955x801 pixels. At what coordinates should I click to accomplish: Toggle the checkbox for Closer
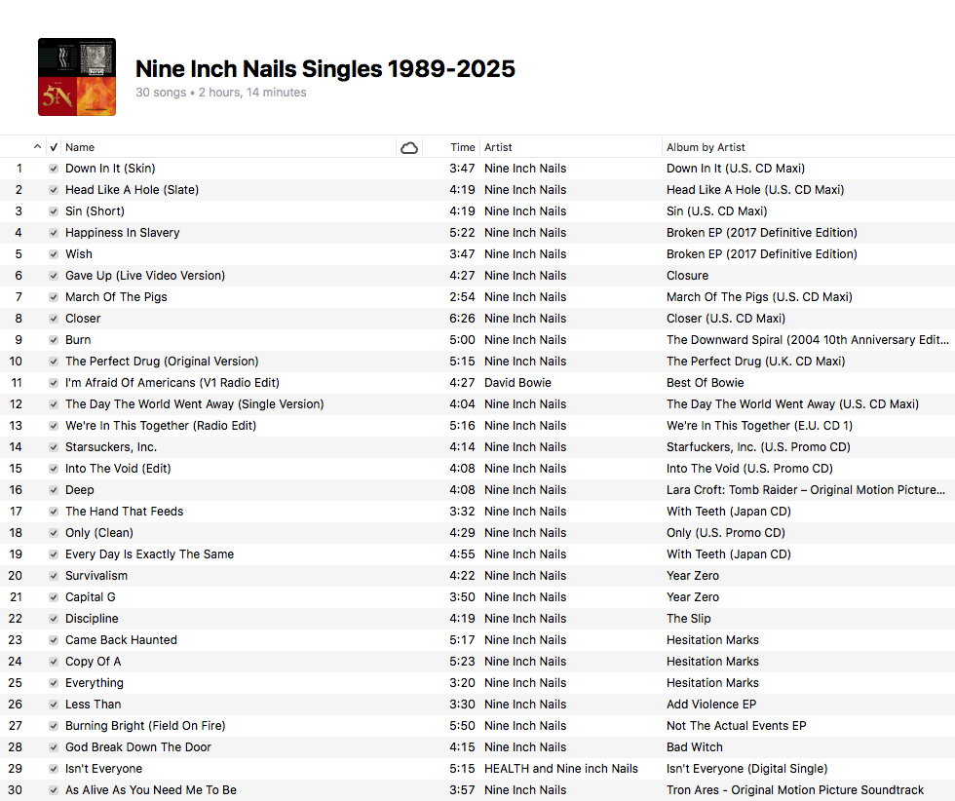pos(54,319)
